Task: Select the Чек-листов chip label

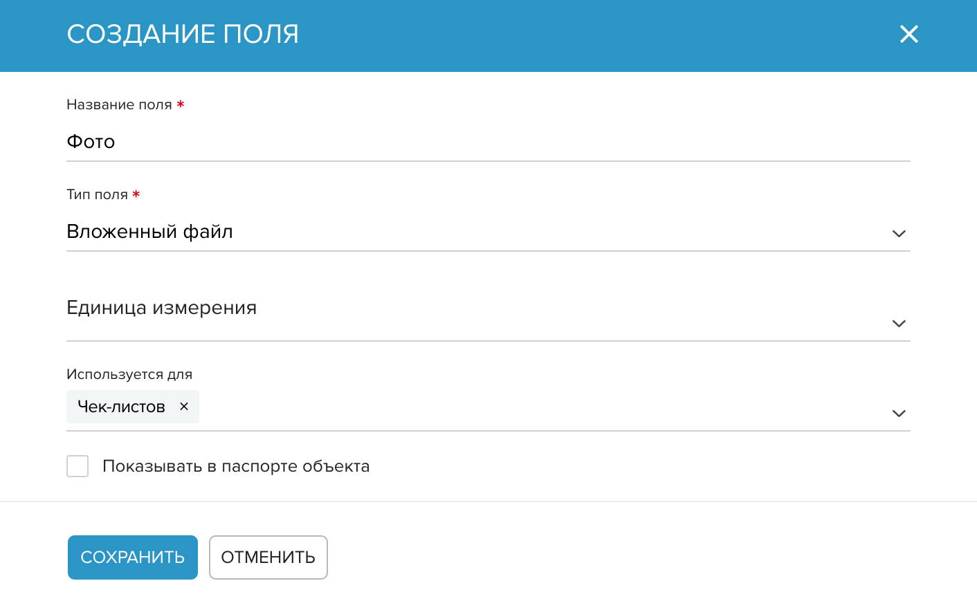Action: (121, 407)
